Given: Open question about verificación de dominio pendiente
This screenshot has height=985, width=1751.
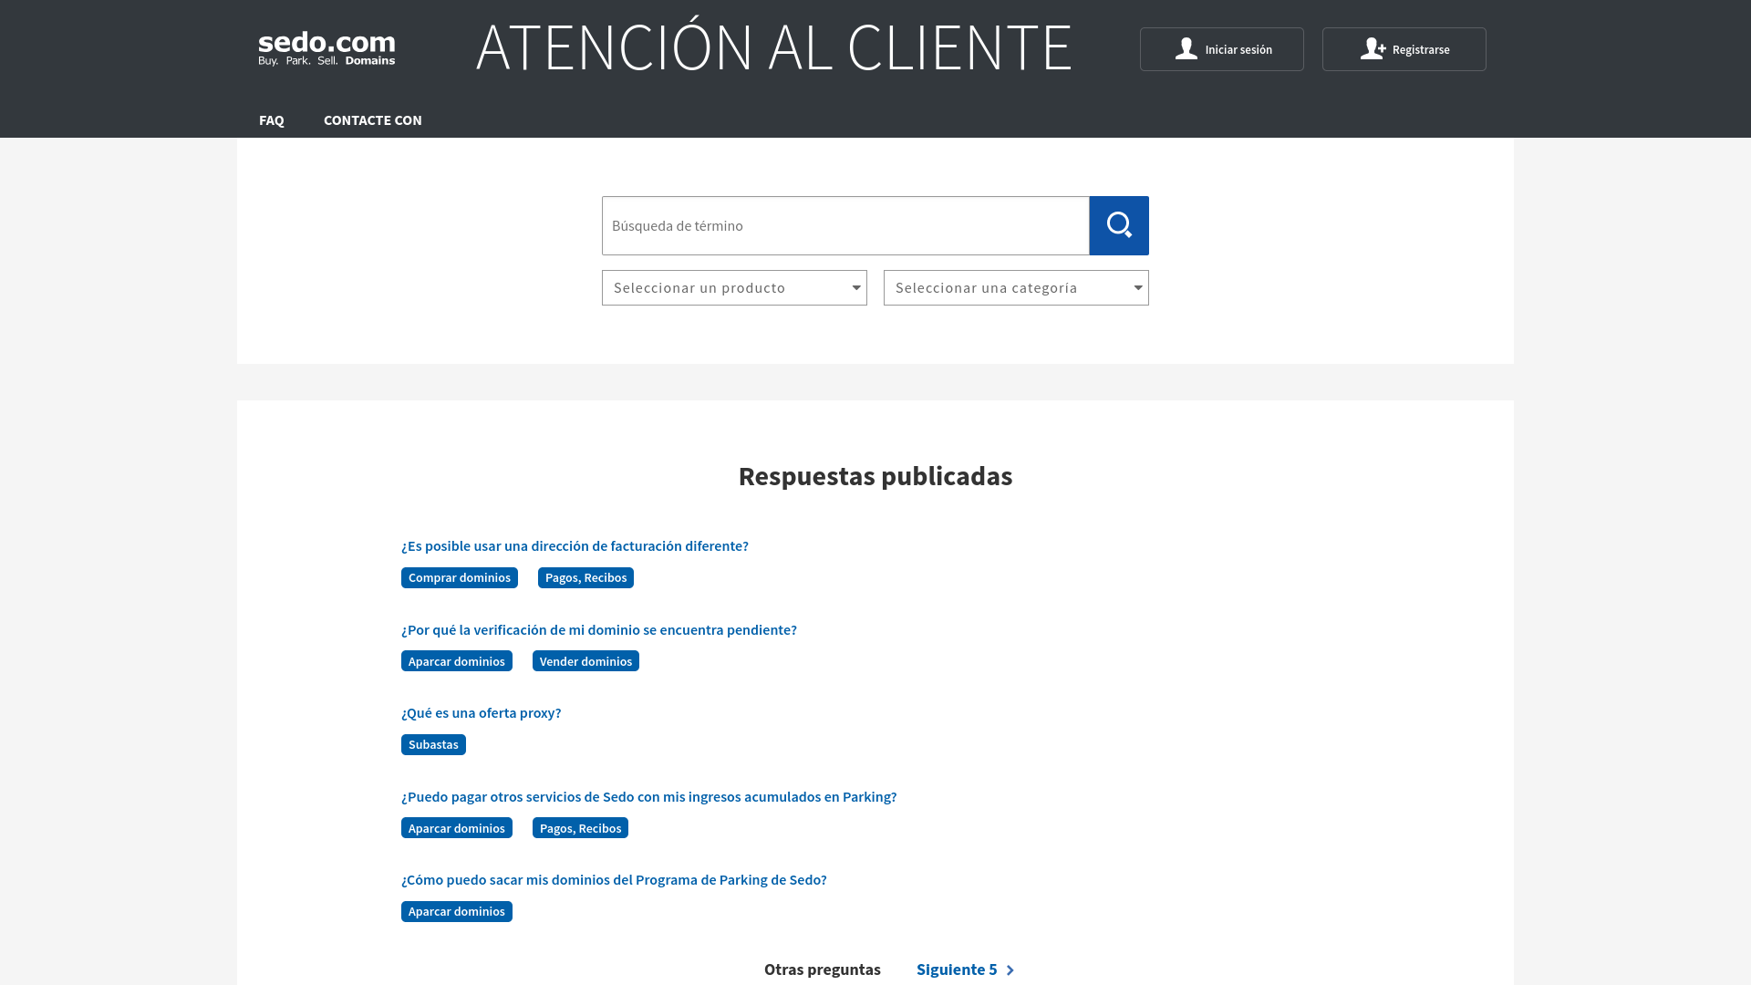Looking at the screenshot, I should coord(599,629).
